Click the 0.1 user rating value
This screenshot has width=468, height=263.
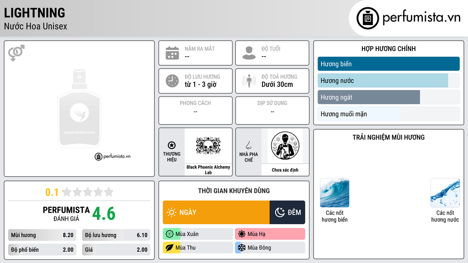coord(52,192)
